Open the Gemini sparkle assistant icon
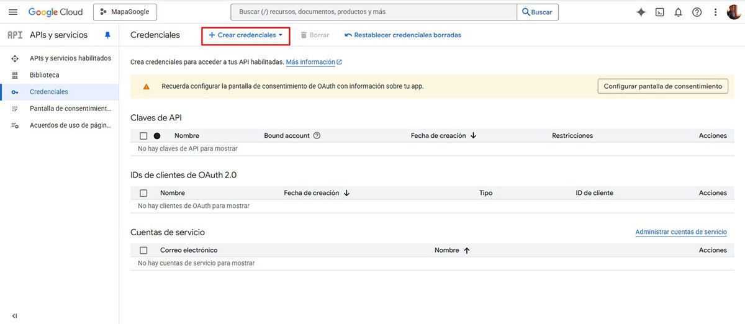Viewport: 745px width, 324px height. (x=641, y=12)
